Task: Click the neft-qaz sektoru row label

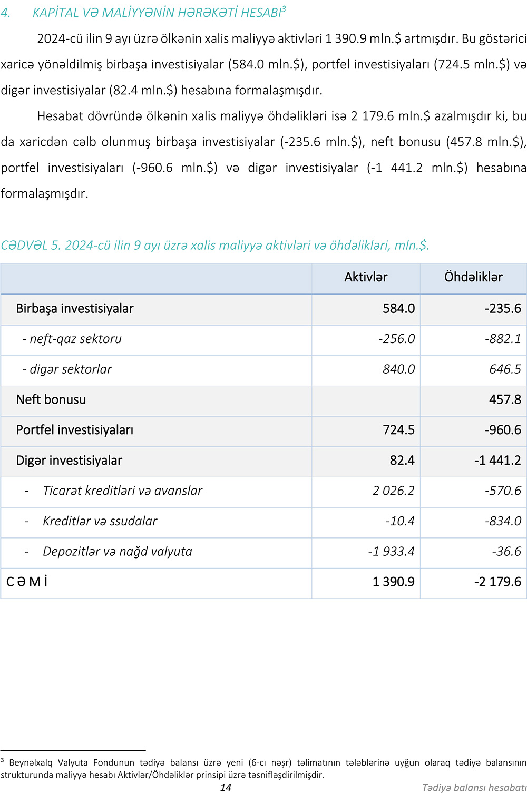Action: 72,339
